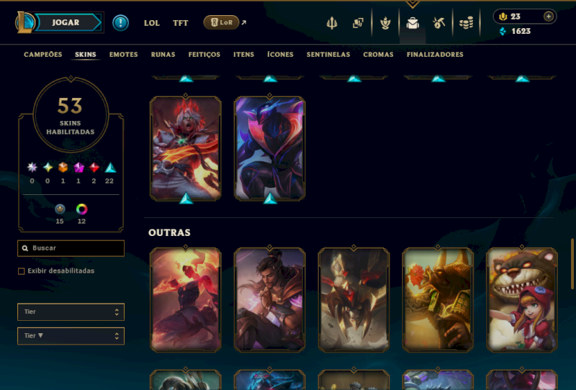This screenshot has height=390, width=576.
Task: Switch to the Campeões tab
Action: 43,55
